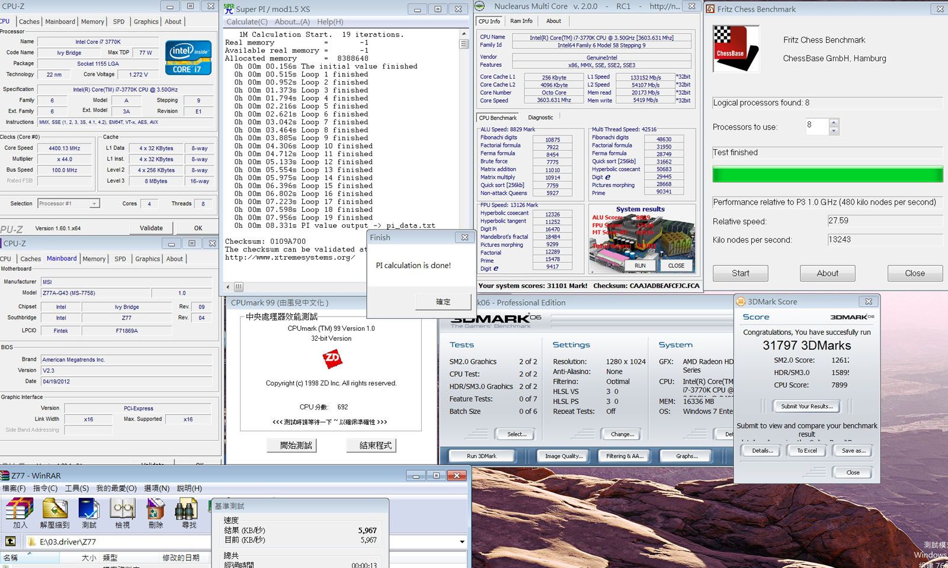Click Super PI vertical scrollbar up arrow
Screen dimensions: 948x568
464,35
